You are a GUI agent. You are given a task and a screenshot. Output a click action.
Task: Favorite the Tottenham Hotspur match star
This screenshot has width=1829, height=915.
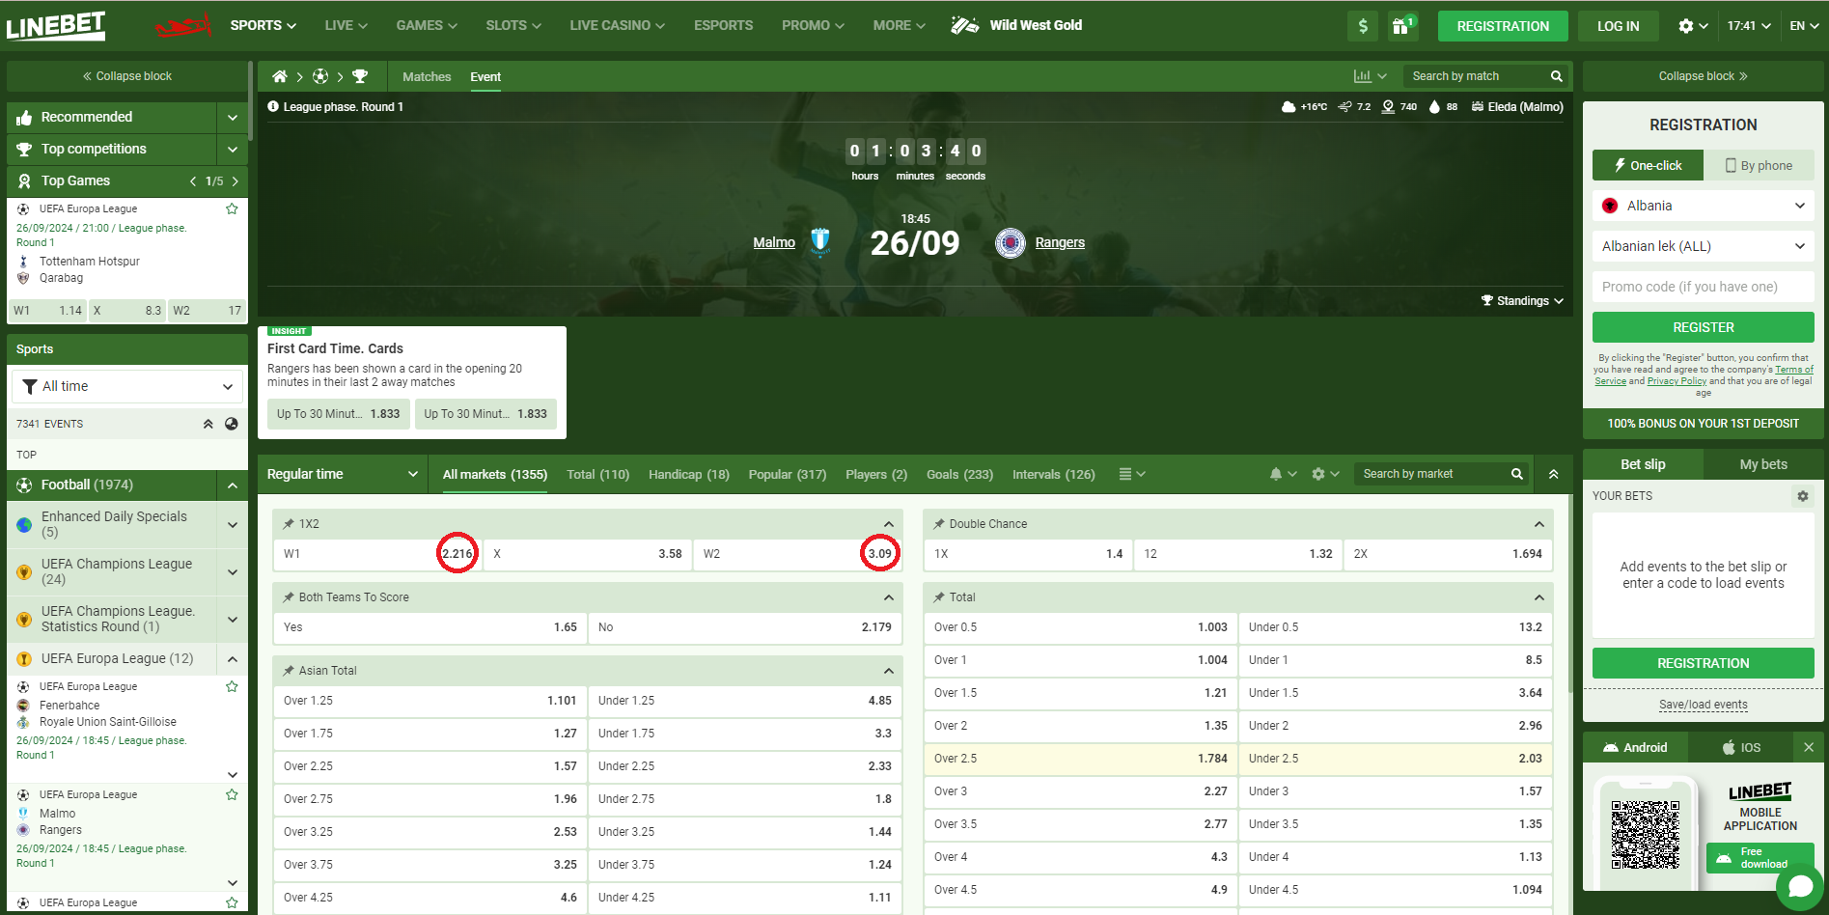point(232,208)
